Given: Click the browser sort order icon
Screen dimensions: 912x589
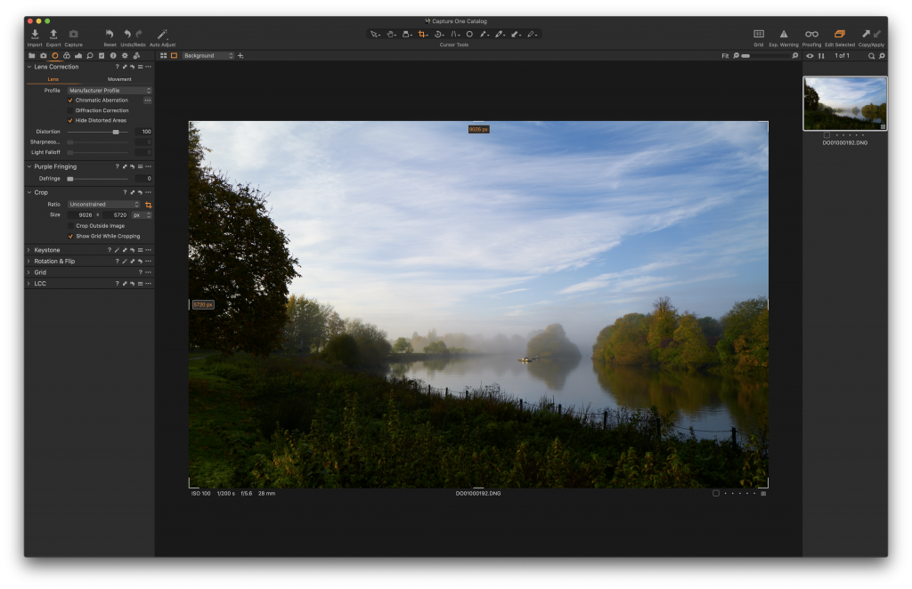Looking at the screenshot, I should pyautogui.click(x=821, y=56).
